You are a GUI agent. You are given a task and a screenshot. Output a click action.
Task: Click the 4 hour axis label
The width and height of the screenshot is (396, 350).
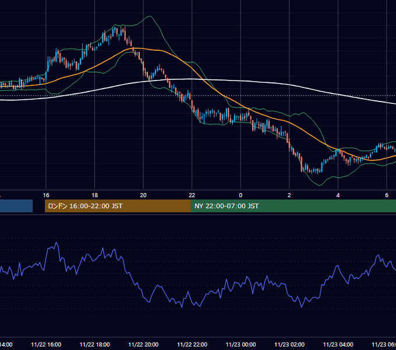[338, 195]
